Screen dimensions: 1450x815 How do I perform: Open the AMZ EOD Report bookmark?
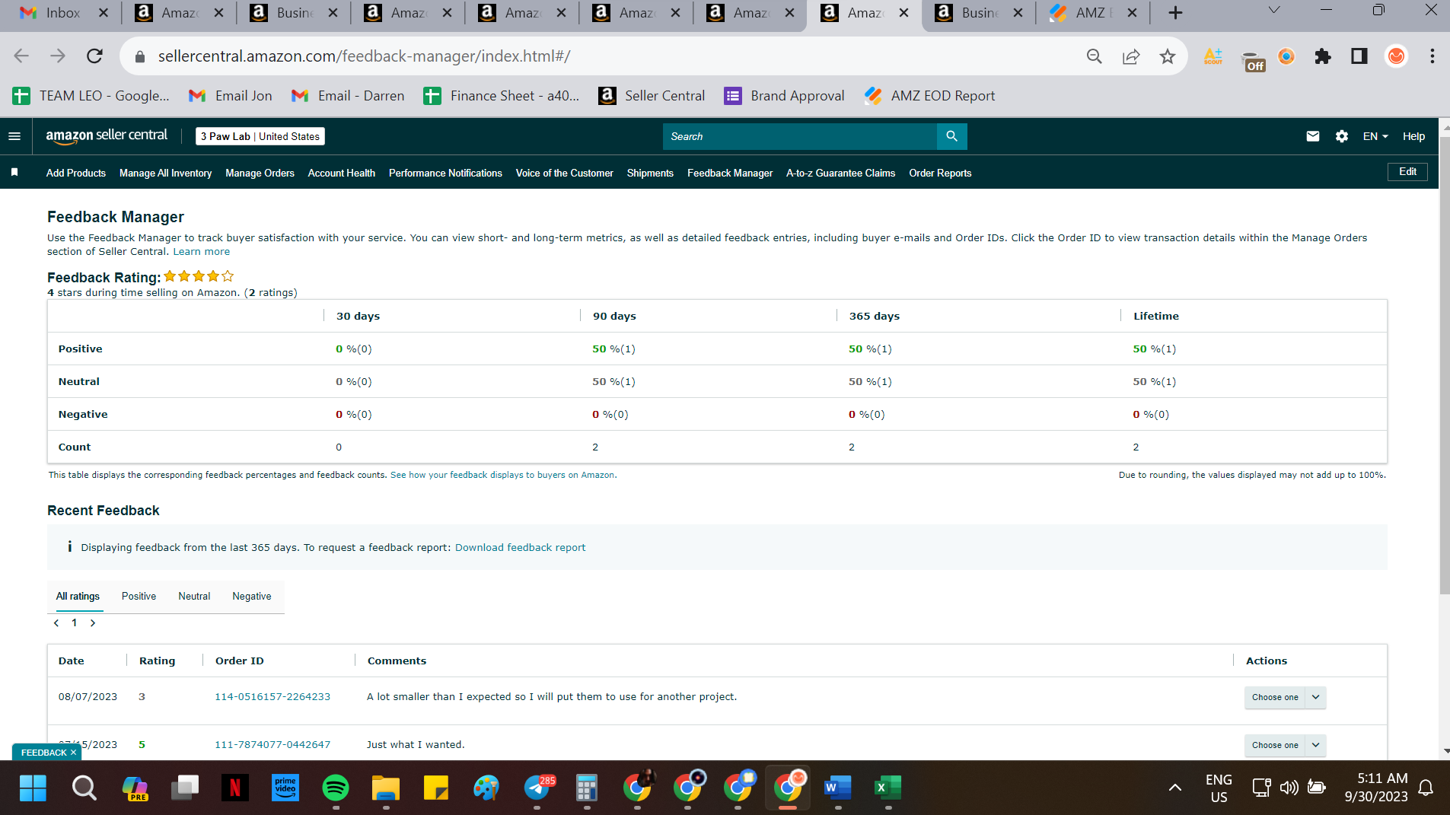point(930,96)
